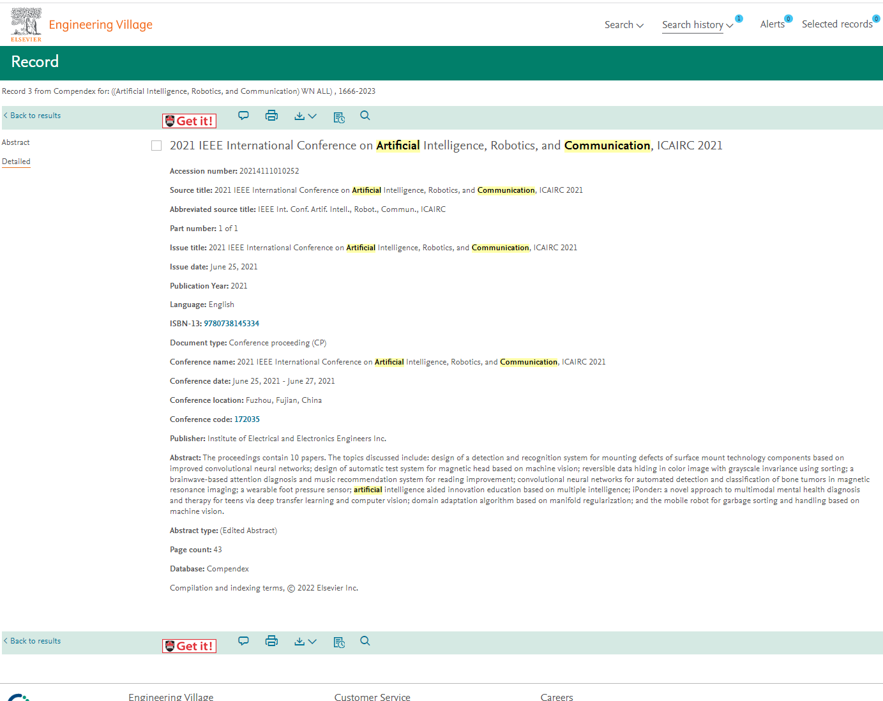
Task: Open the Careers footer heading
Action: point(557,697)
